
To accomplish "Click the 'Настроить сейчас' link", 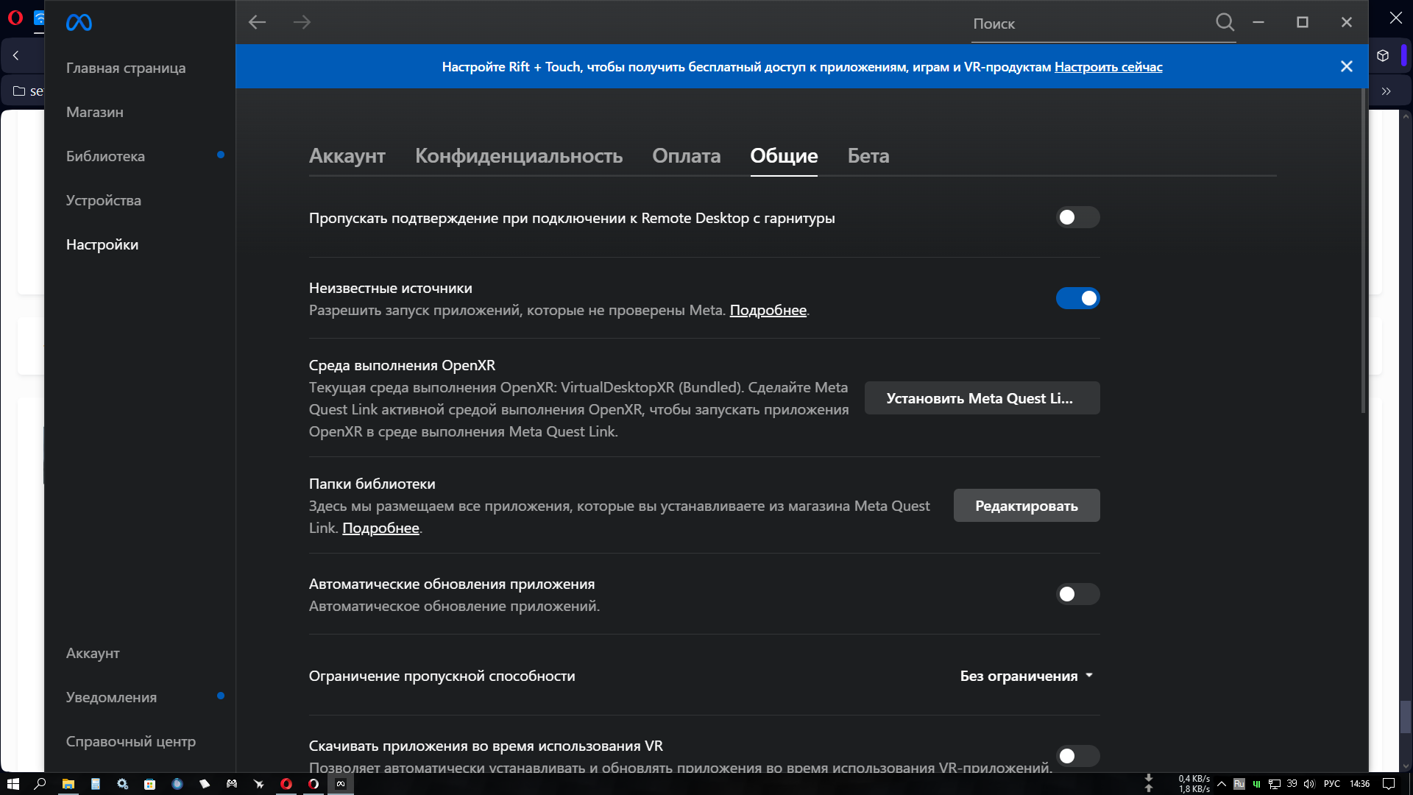I will point(1108,67).
